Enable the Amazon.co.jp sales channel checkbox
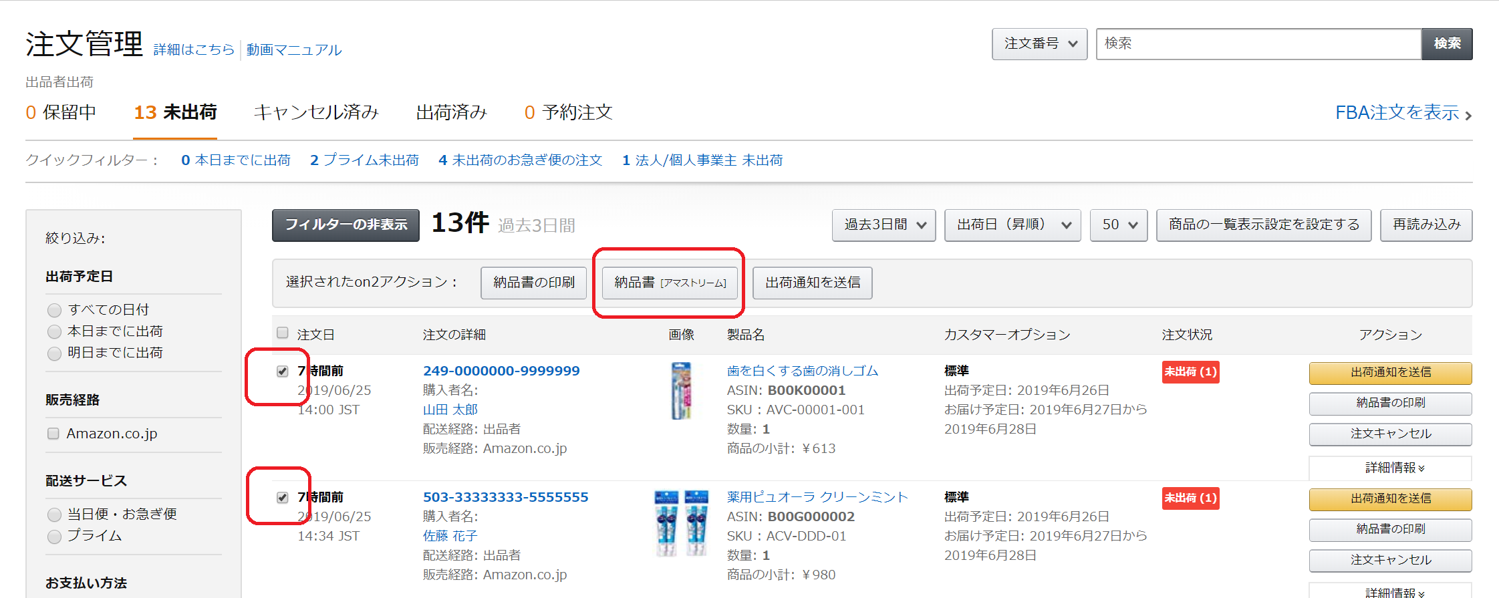 53,434
